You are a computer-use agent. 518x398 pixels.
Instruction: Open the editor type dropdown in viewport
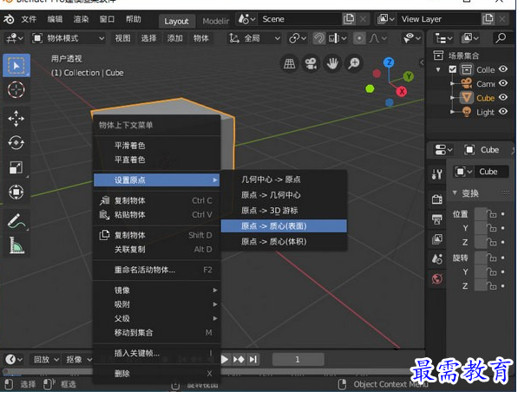[14, 38]
